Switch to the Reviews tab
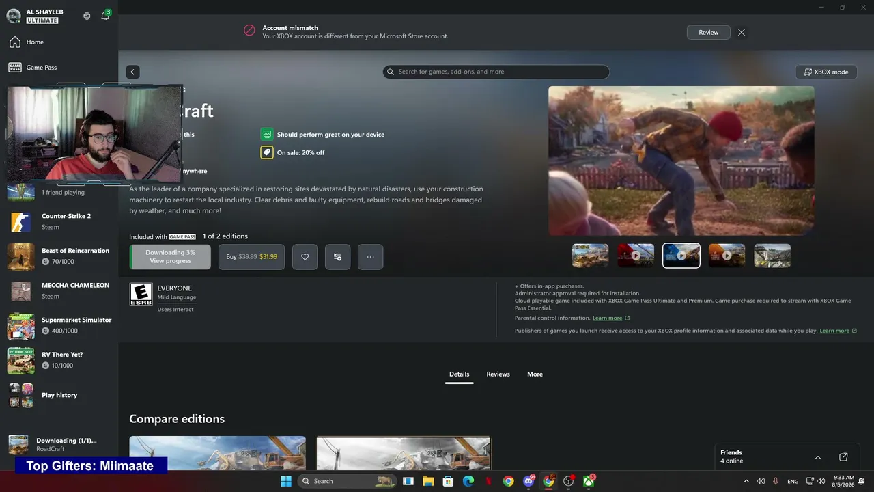 pos(498,374)
